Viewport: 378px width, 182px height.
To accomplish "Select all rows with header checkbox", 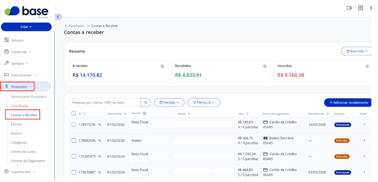I will [x=74, y=113].
